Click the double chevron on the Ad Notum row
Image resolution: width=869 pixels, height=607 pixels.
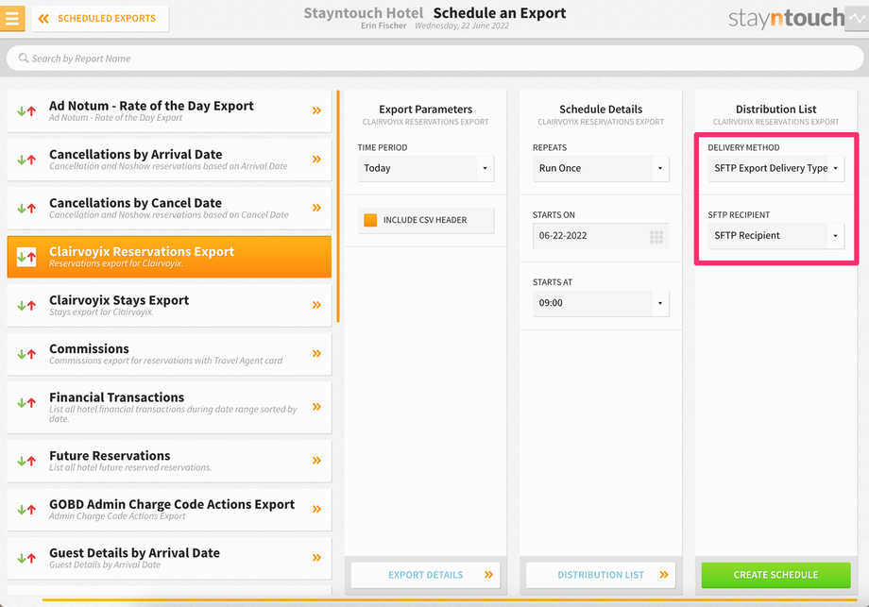316,110
